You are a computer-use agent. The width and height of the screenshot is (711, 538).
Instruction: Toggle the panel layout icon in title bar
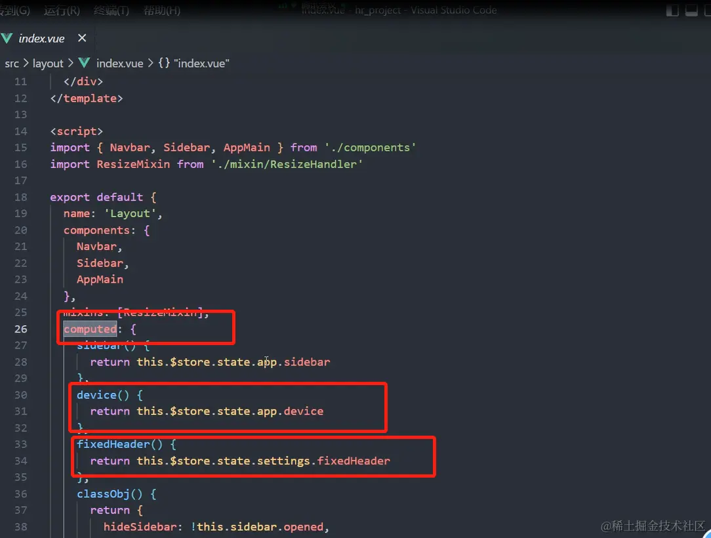691,10
